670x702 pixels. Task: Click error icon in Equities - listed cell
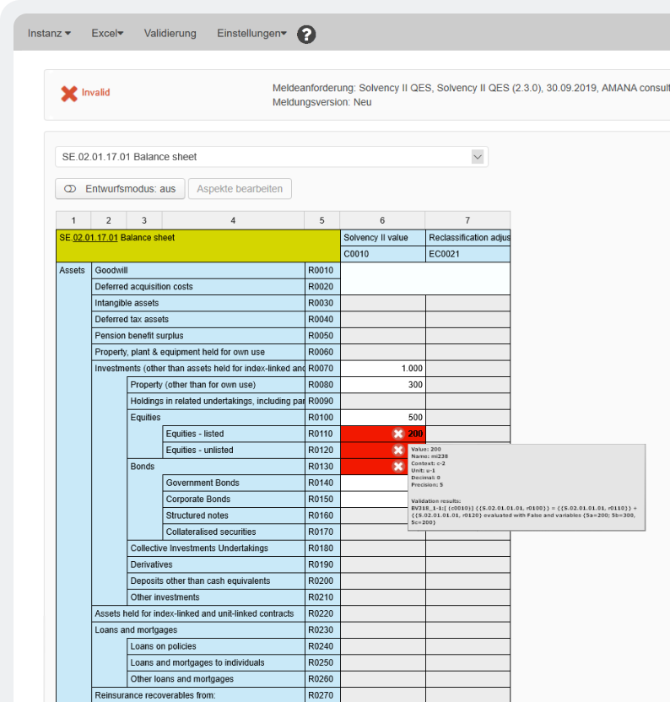tap(398, 434)
